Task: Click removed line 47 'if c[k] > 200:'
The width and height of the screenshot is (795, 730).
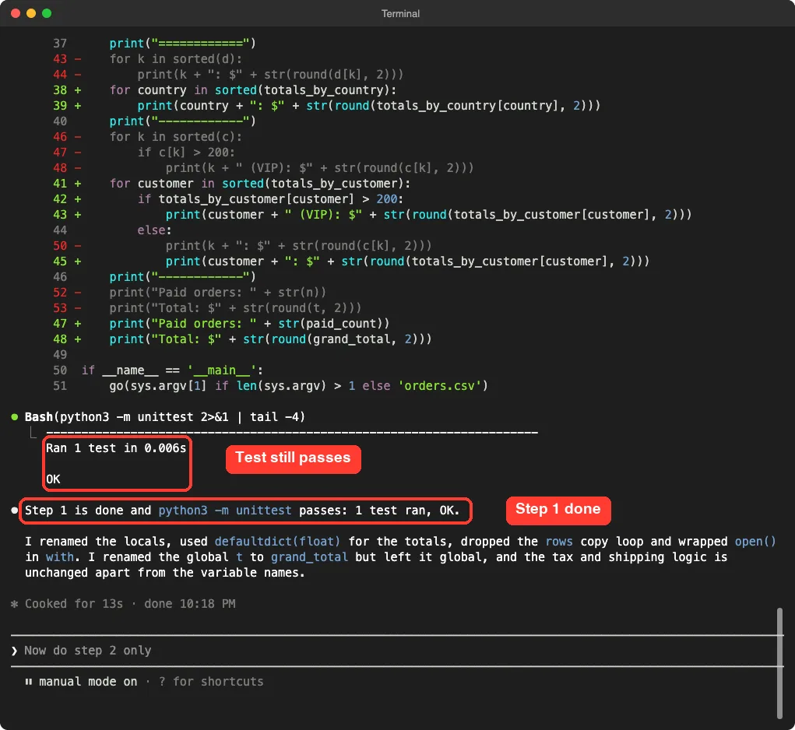Action: coord(144,153)
